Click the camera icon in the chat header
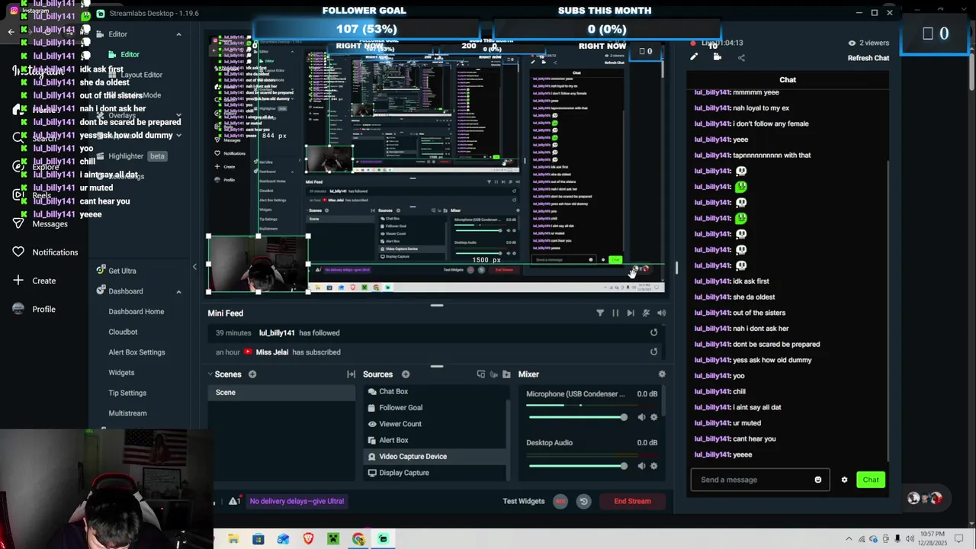The width and height of the screenshot is (976, 549). click(x=717, y=57)
